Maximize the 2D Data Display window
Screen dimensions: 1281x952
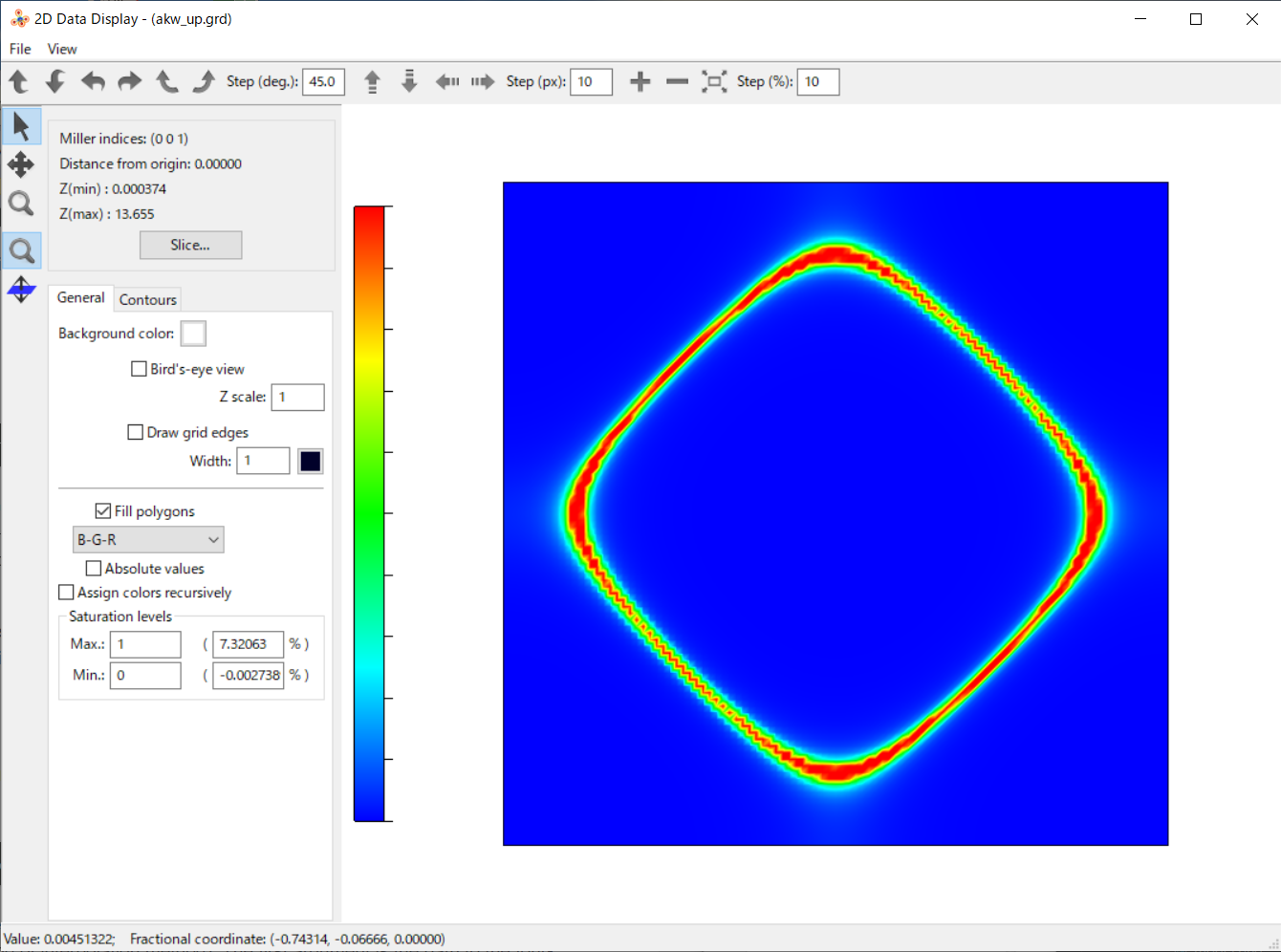[x=1196, y=19]
